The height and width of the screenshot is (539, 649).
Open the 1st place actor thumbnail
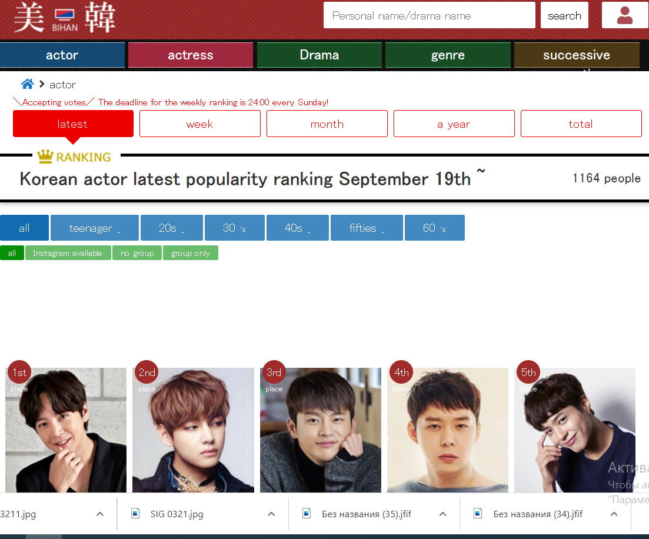[x=66, y=430]
